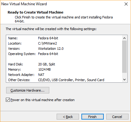Click Finish to create the virtual machine

coord(92,117)
